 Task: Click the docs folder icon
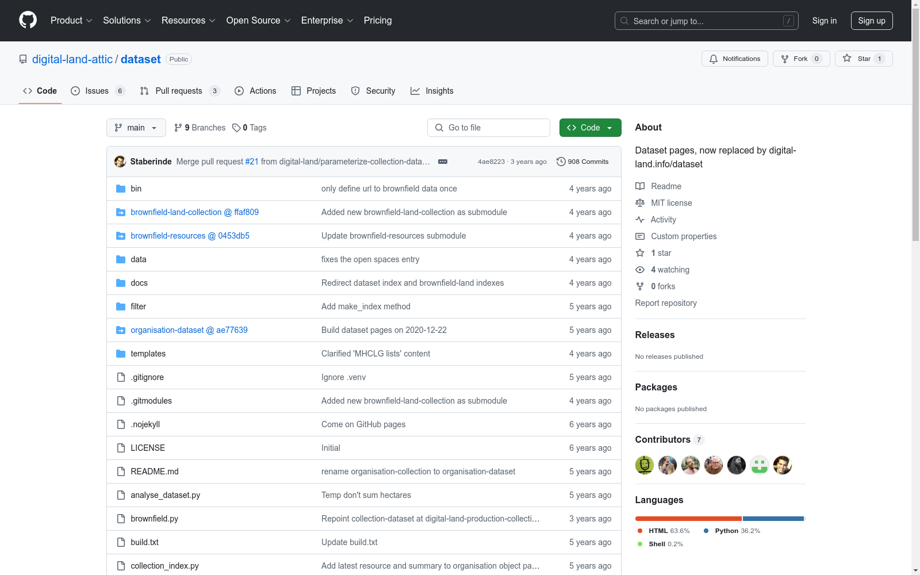(121, 283)
